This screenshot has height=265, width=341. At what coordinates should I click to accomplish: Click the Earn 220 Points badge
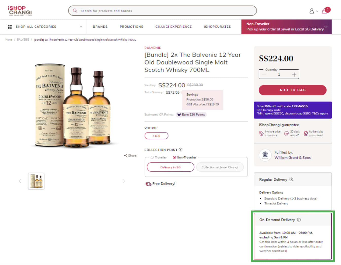pyautogui.click(x=191, y=114)
